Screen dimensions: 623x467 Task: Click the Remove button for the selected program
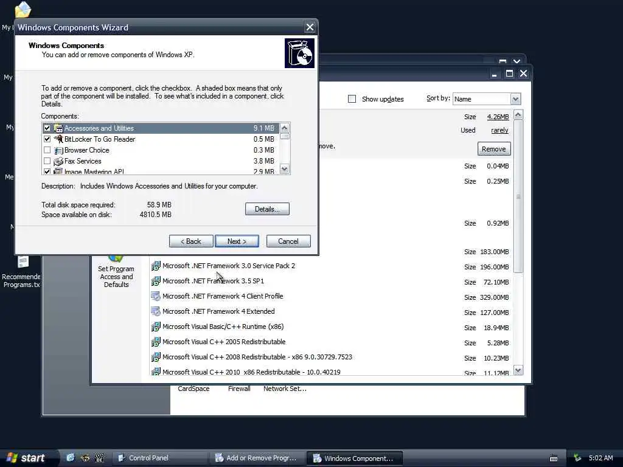[x=494, y=149]
